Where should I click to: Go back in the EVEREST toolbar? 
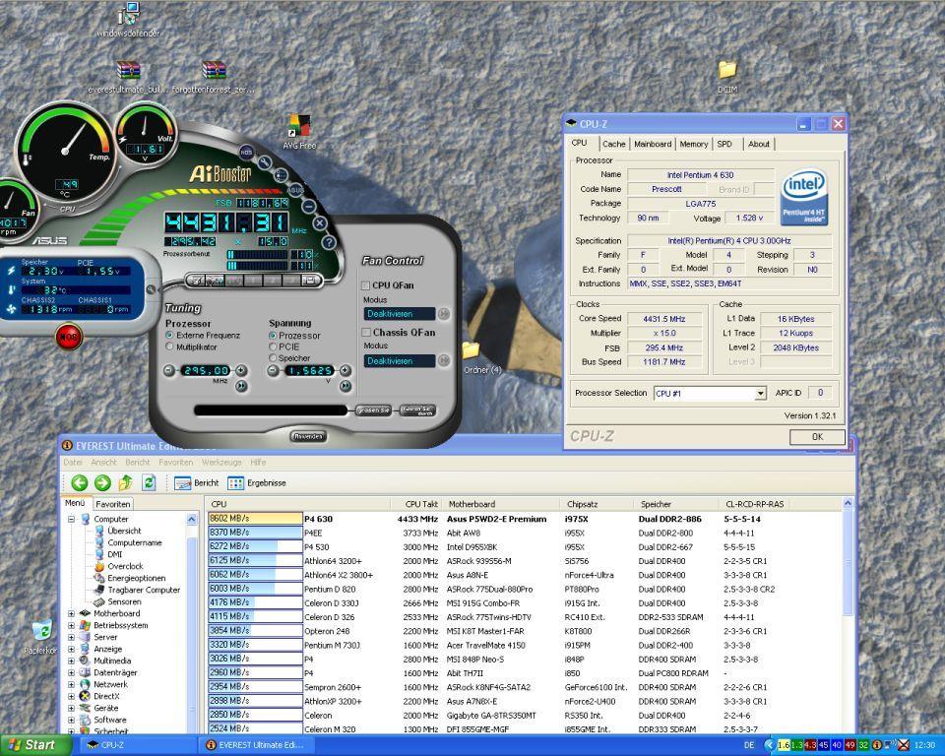[79, 482]
